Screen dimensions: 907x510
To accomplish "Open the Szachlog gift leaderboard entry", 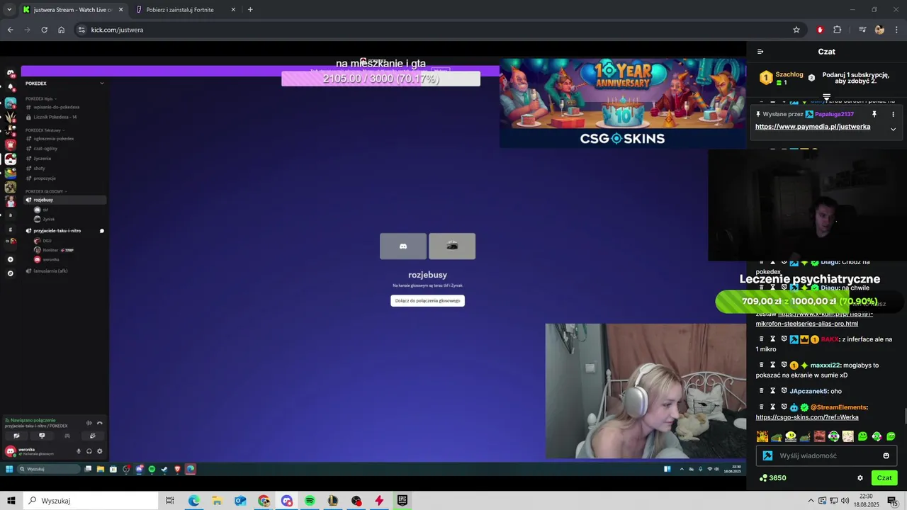I will (x=782, y=78).
